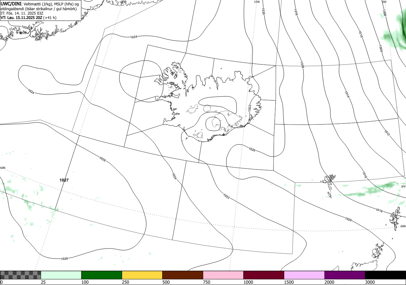Viewport: 406px width, 285px height.
Task: Click the brown 500–750 legend swatch
Action: (x=183, y=275)
